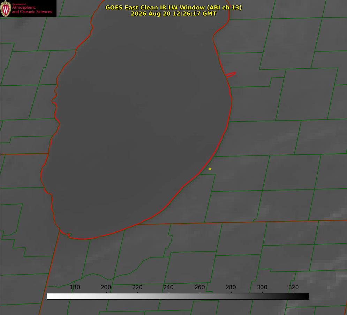Click the yellow dot marker near the lakeshore
This screenshot has height=315, width=347.
(x=210, y=169)
